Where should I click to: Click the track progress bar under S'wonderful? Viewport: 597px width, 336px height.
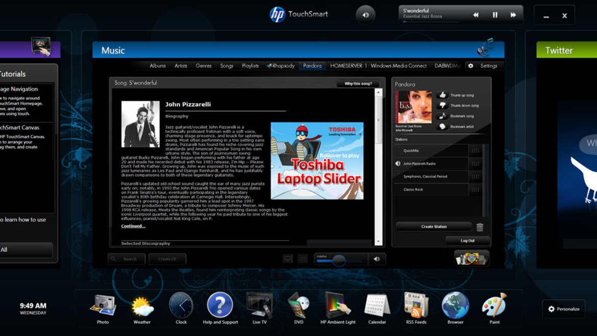[431, 22]
